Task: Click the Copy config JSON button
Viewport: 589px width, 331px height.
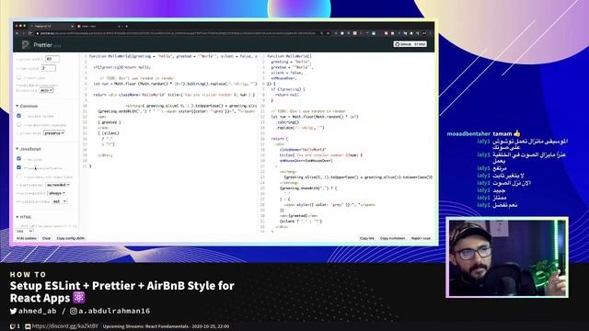Action: click(71, 238)
